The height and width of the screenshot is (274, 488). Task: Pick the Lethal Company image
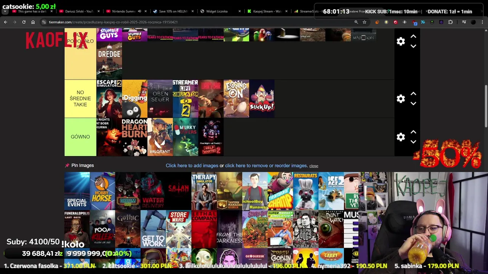(204, 229)
